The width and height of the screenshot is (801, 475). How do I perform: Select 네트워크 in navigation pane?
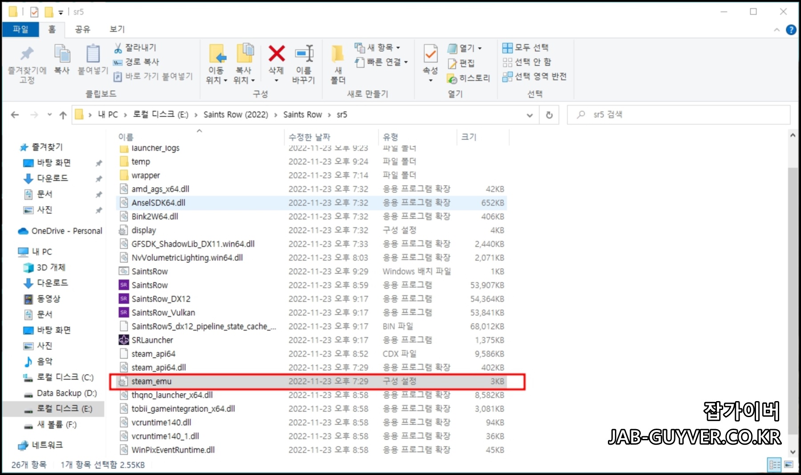tap(40, 445)
